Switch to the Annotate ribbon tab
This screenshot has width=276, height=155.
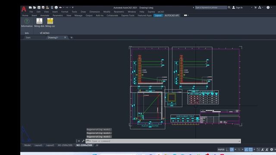(x=45, y=15)
